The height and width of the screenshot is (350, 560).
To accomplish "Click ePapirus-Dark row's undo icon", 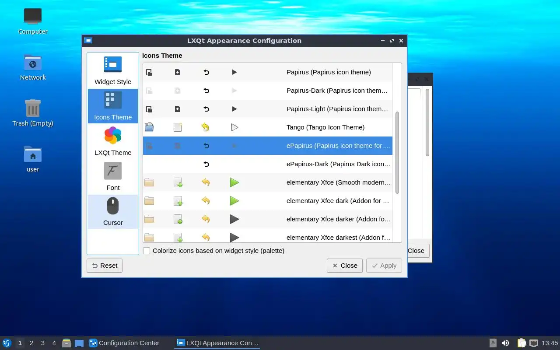I will [206, 164].
